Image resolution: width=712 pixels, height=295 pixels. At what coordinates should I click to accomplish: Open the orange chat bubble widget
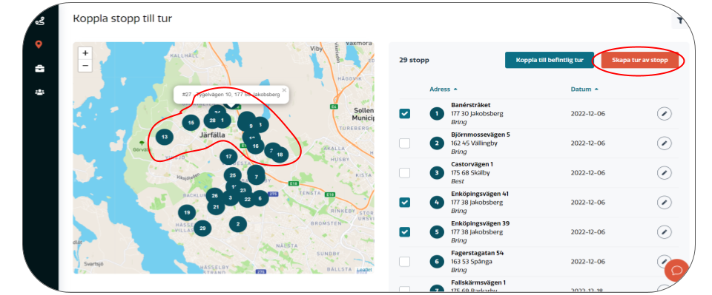[x=677, y=270]
